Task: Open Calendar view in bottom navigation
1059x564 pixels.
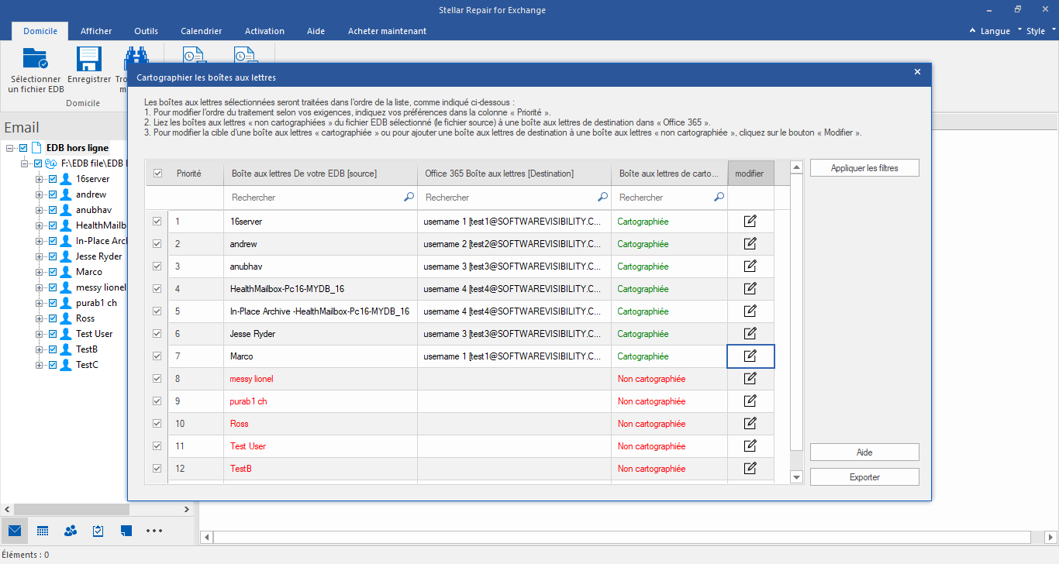Action: tap(43, 531)
